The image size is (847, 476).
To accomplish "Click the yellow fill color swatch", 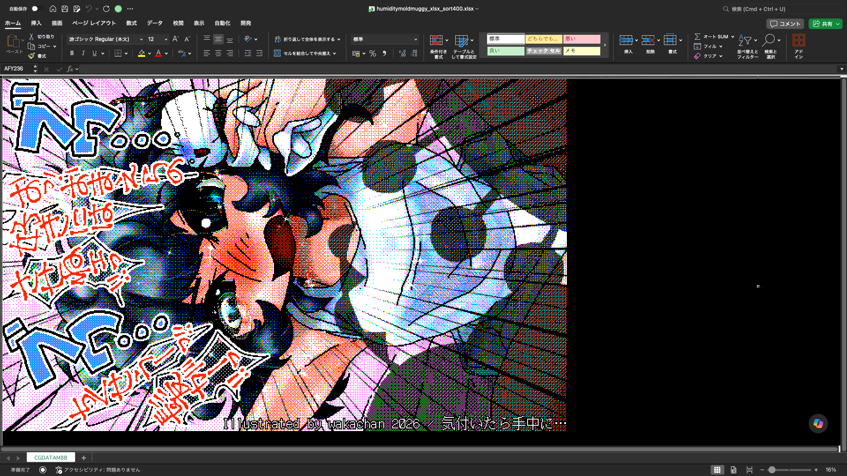I will coord(142,53).
